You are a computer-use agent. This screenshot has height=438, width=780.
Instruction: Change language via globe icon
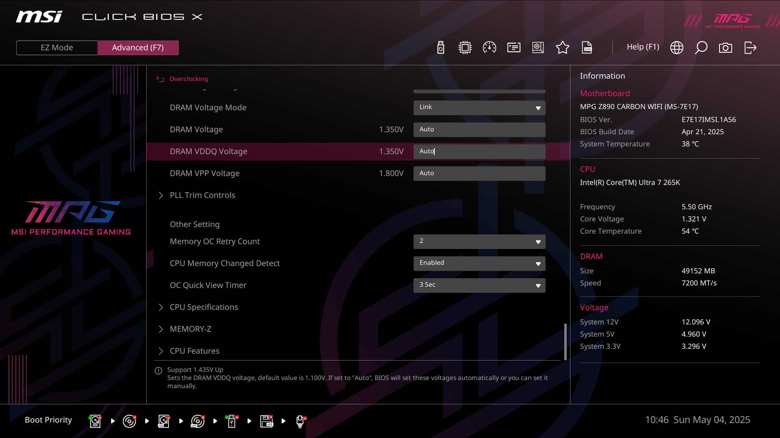(x=676, y=47)
